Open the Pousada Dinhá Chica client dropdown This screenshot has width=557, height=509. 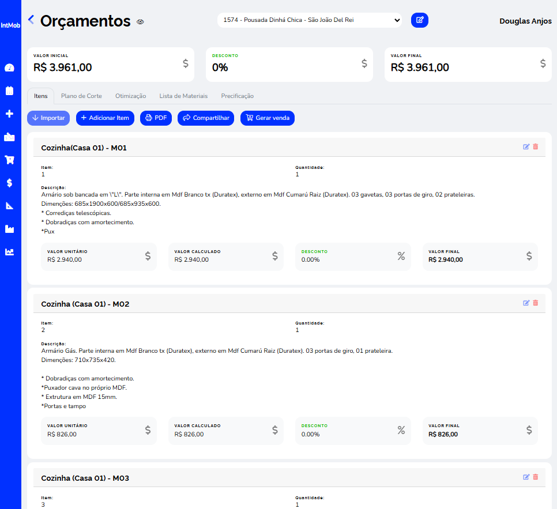click(x=309, y=20)
